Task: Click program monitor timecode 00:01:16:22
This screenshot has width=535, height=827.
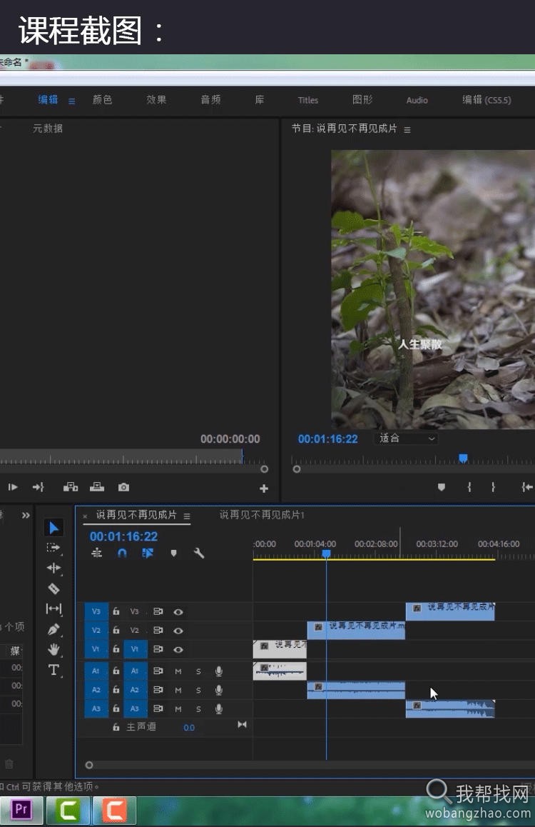Action: click(327, 438)
